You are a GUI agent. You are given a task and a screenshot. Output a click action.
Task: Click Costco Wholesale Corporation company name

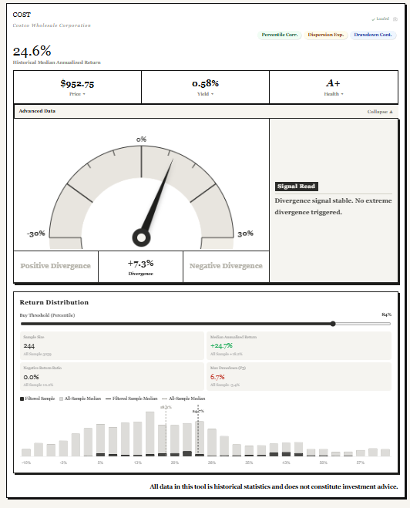click(x=52, y=25)
